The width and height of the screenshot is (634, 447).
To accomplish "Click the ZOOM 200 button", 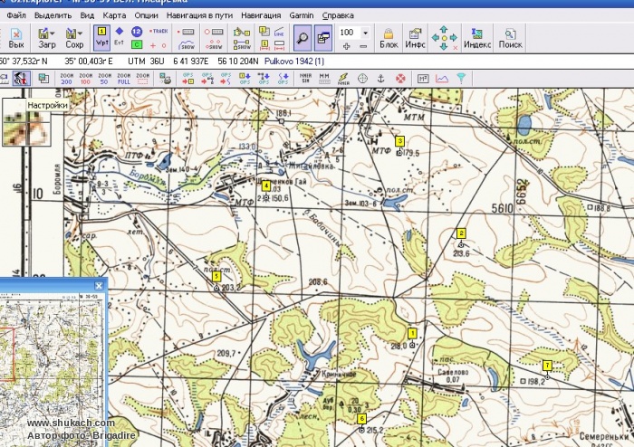I will 67,79.
